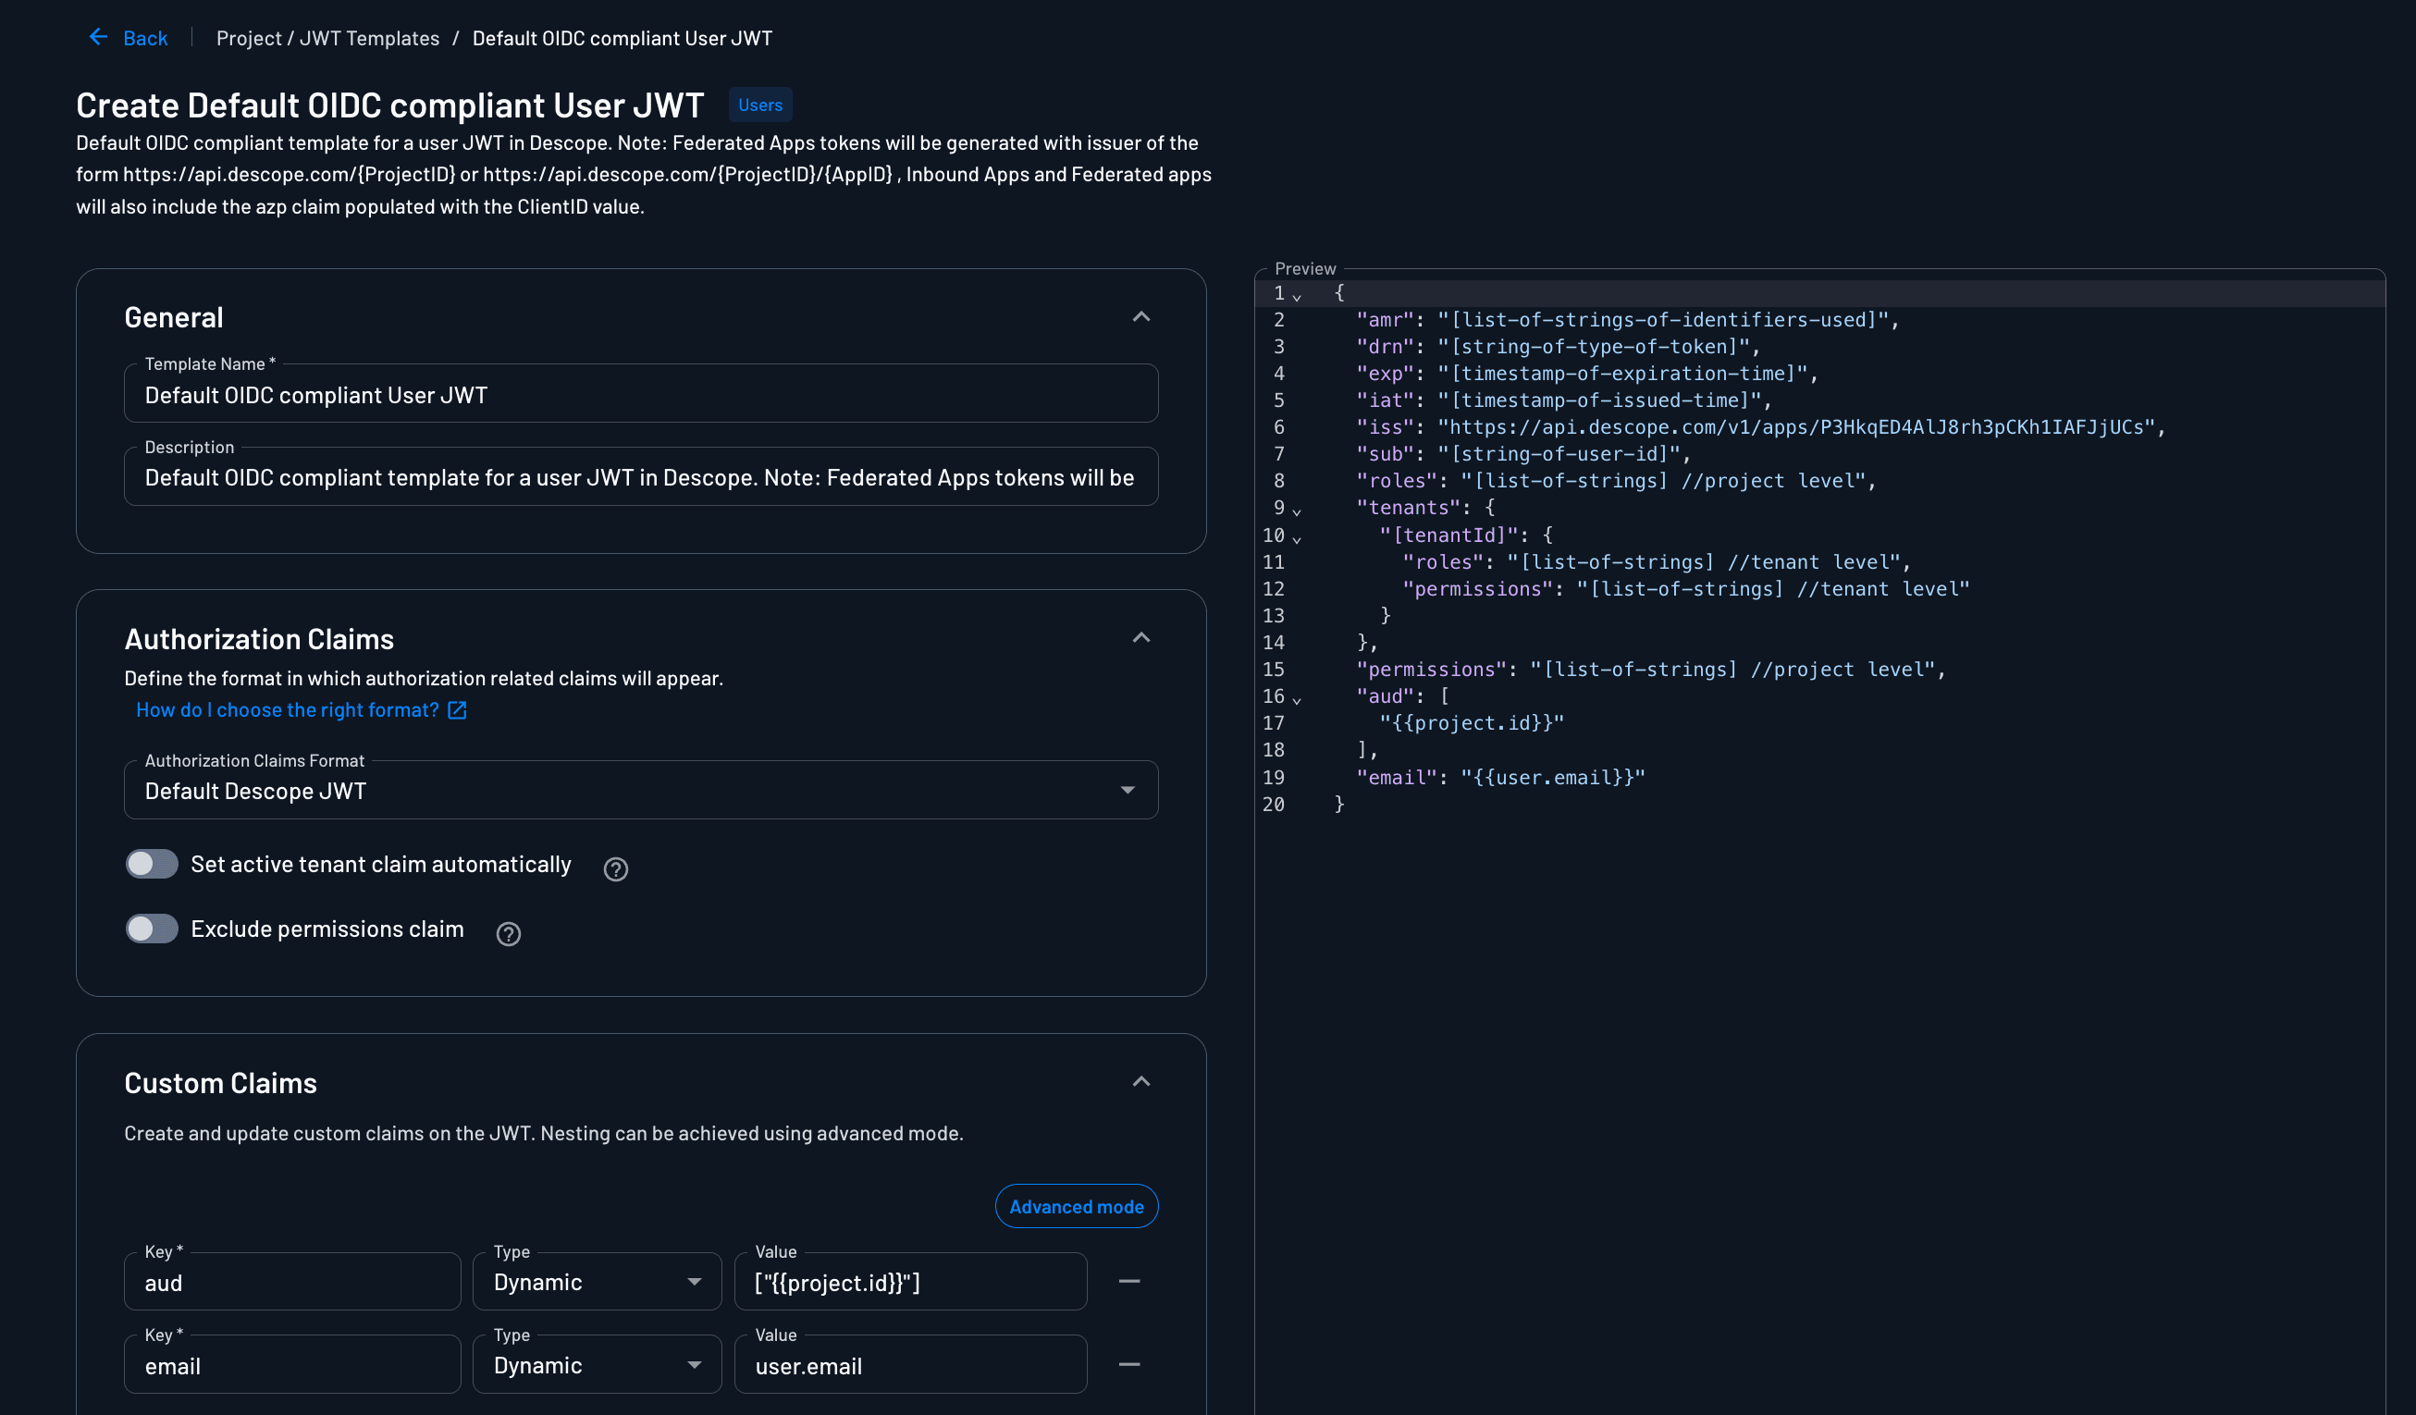Click the Back link text
Viewport: 2416px width, 1415px height.
145,38
